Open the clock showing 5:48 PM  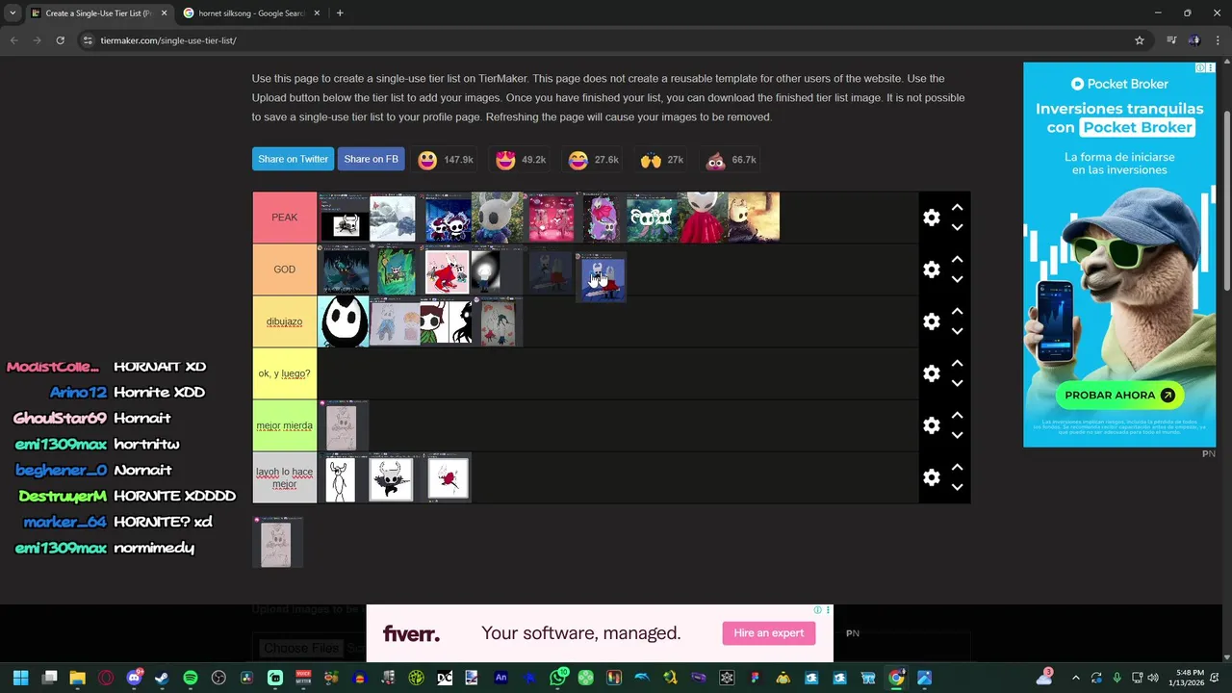1190,678
